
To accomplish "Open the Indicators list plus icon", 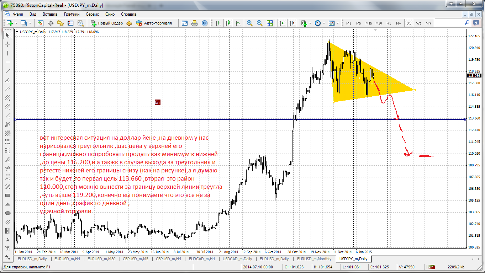I will pos(304,23).
